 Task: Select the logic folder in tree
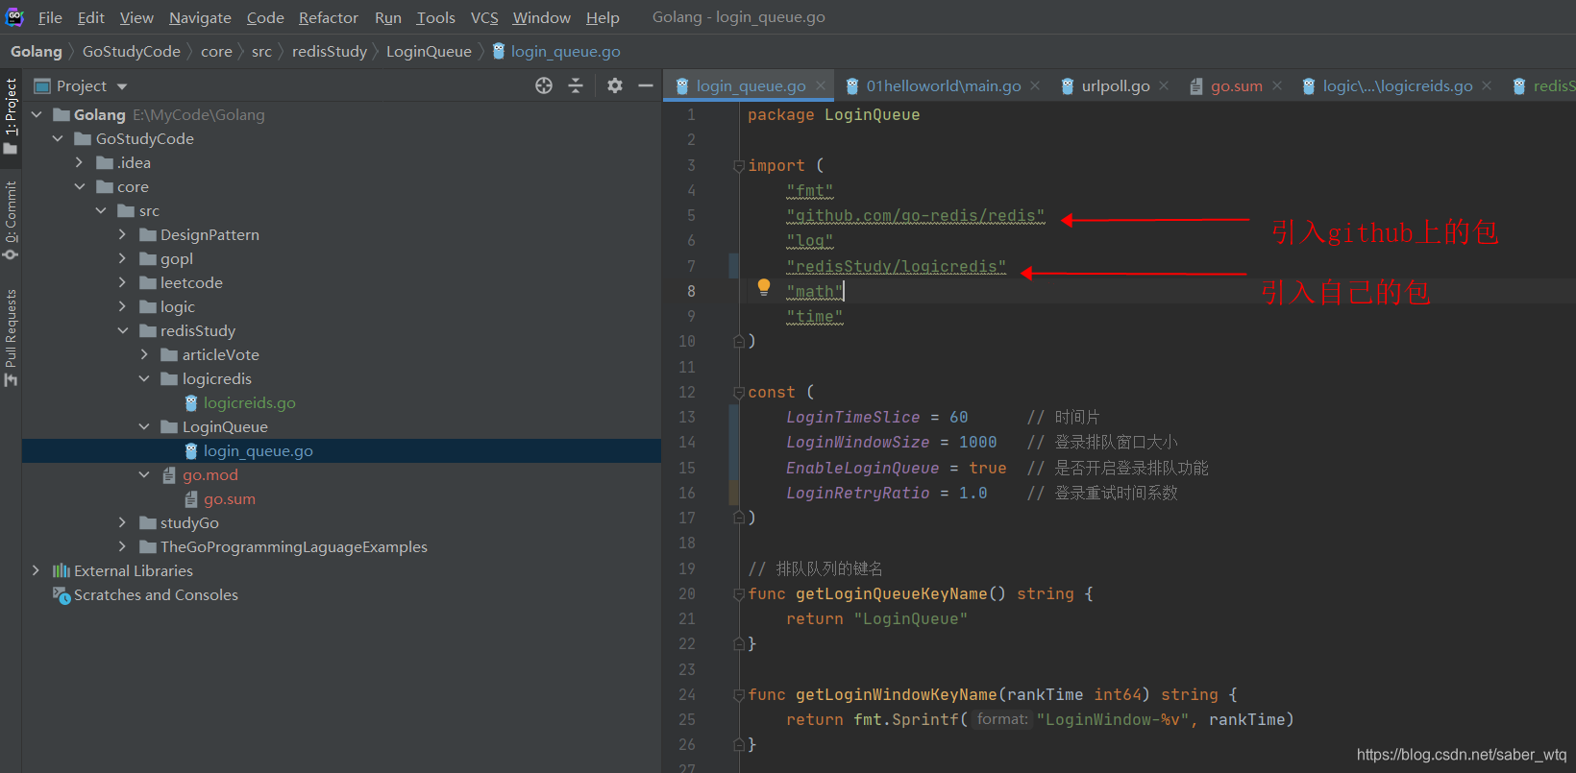178,306
